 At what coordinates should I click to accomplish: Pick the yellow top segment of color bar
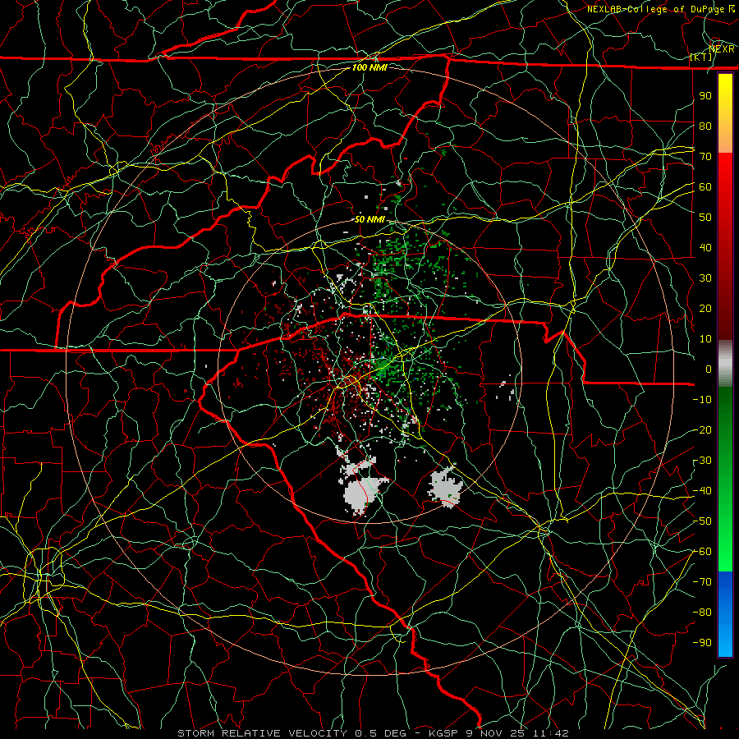(725, 113)
